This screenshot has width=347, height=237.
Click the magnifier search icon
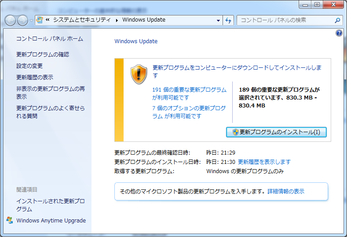point(337,20)
